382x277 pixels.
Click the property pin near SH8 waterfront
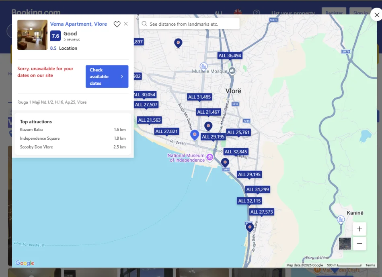pyautogui.click(x=225, y=163)
